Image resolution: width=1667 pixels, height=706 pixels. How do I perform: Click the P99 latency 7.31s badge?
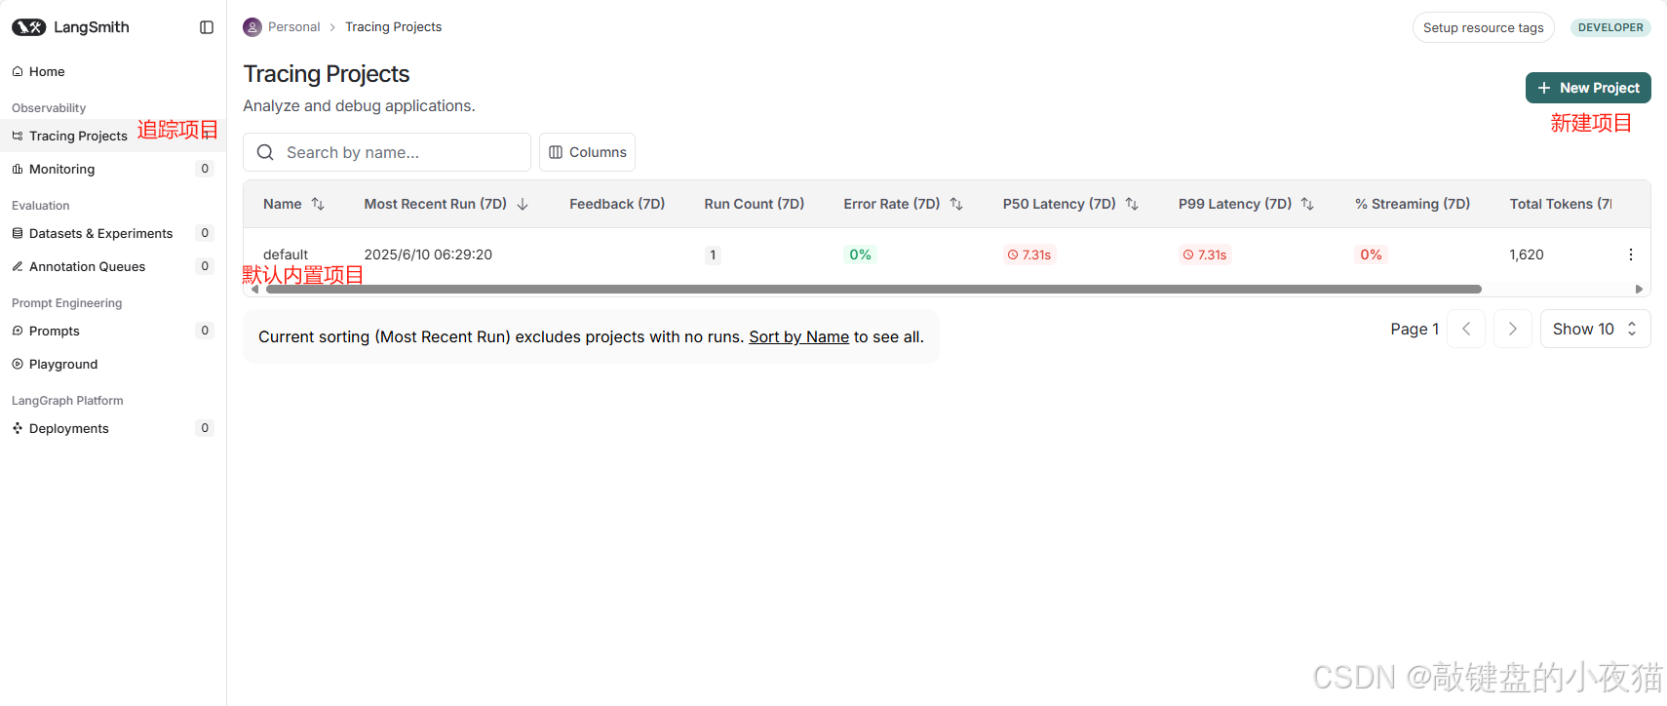pos(1205,255)
